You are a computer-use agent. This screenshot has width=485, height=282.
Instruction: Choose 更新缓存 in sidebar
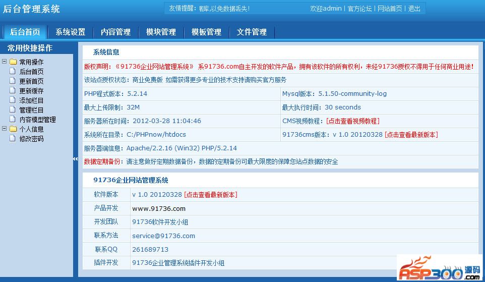[31, 91]
